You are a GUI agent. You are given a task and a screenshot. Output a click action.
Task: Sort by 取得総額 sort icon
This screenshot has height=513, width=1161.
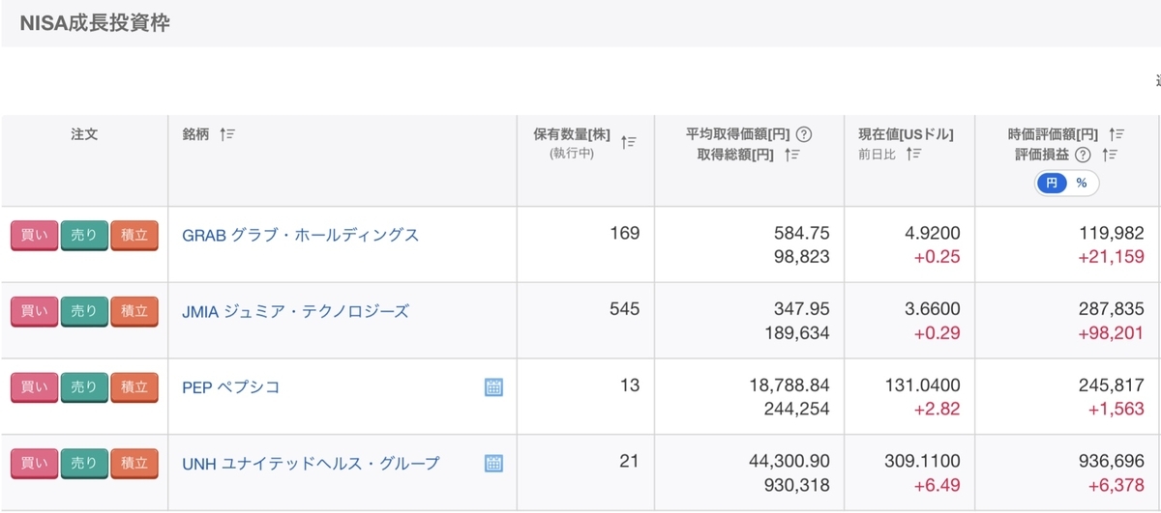pos(791,155)
